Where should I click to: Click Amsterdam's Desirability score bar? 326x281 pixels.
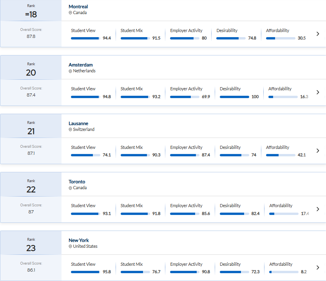(x=234, y=97)
